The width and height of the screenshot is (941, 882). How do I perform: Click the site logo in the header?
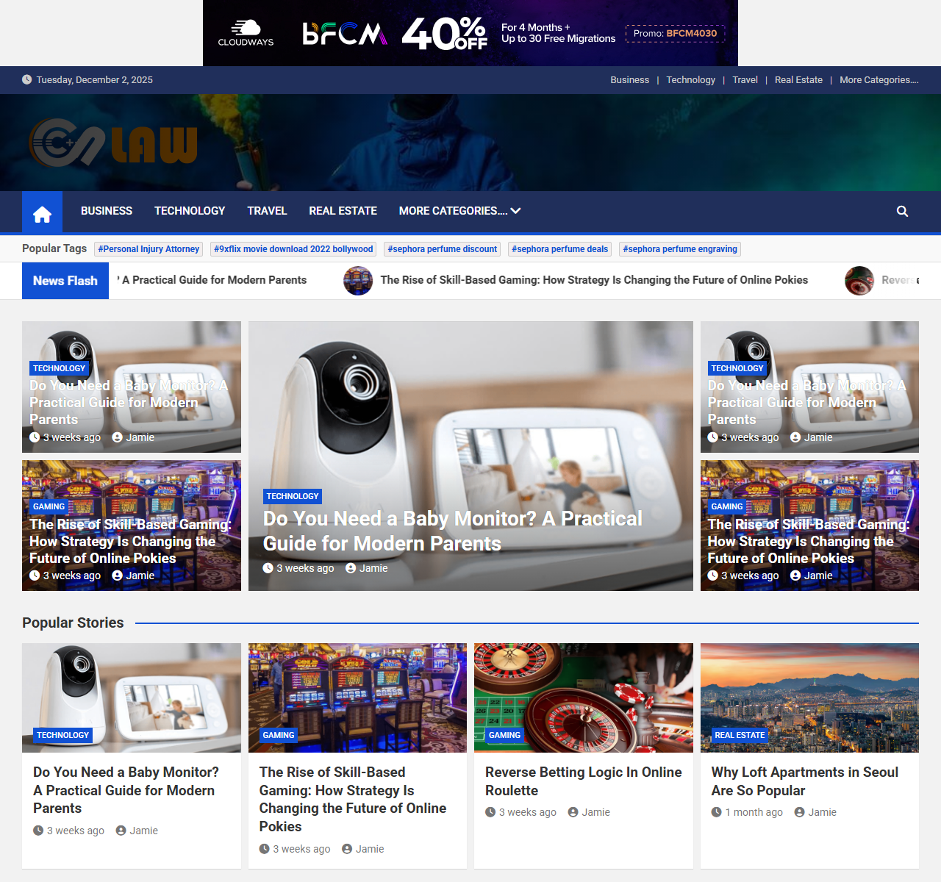pyautogui.click(x=113, y=143)
